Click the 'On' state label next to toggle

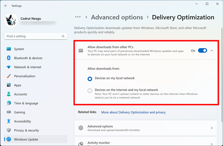(193, 51)
